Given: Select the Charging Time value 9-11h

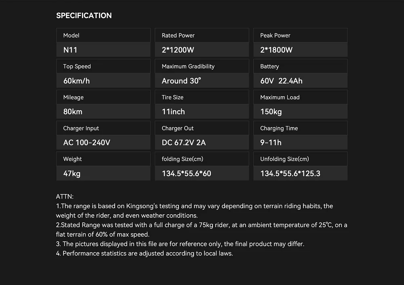Looking at the screenshot, I should pyautogui.click(x=271, y=143).
